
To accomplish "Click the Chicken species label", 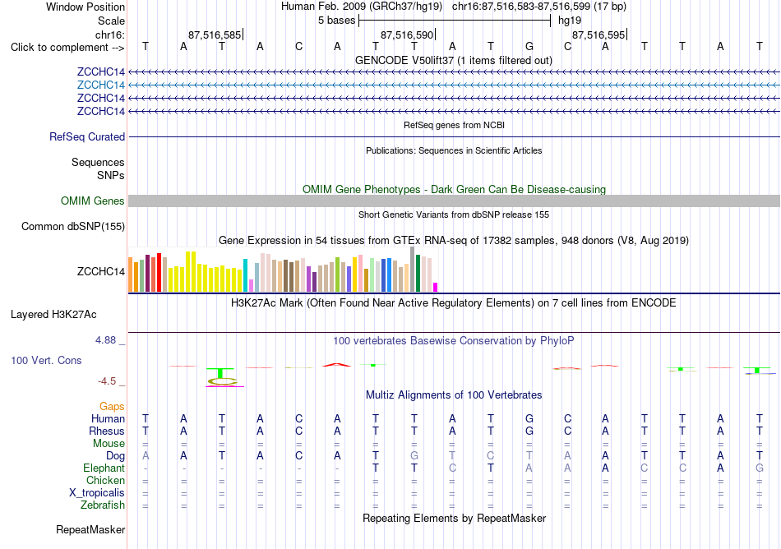I will [105, 481].
